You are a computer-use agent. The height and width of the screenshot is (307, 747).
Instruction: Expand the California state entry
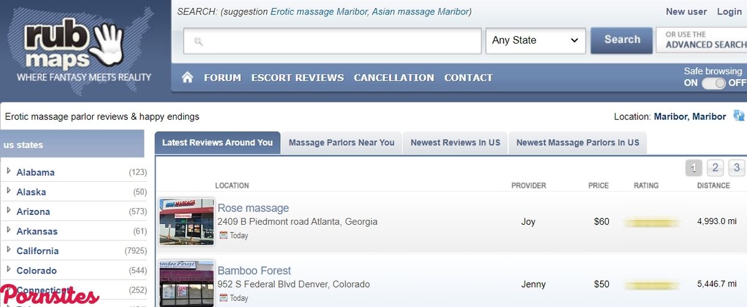click(9, 250)
